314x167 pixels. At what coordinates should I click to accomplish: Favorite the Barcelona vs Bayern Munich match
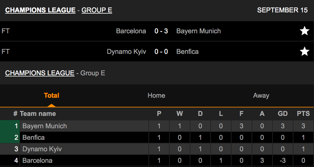tap(304, 31)
